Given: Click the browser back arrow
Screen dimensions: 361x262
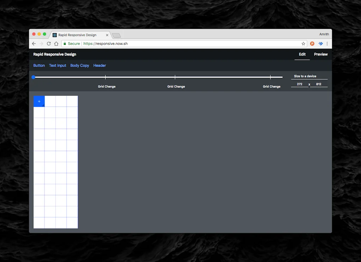Looking at the screenshot, I should pyautogui.click(x=34, y=43).
